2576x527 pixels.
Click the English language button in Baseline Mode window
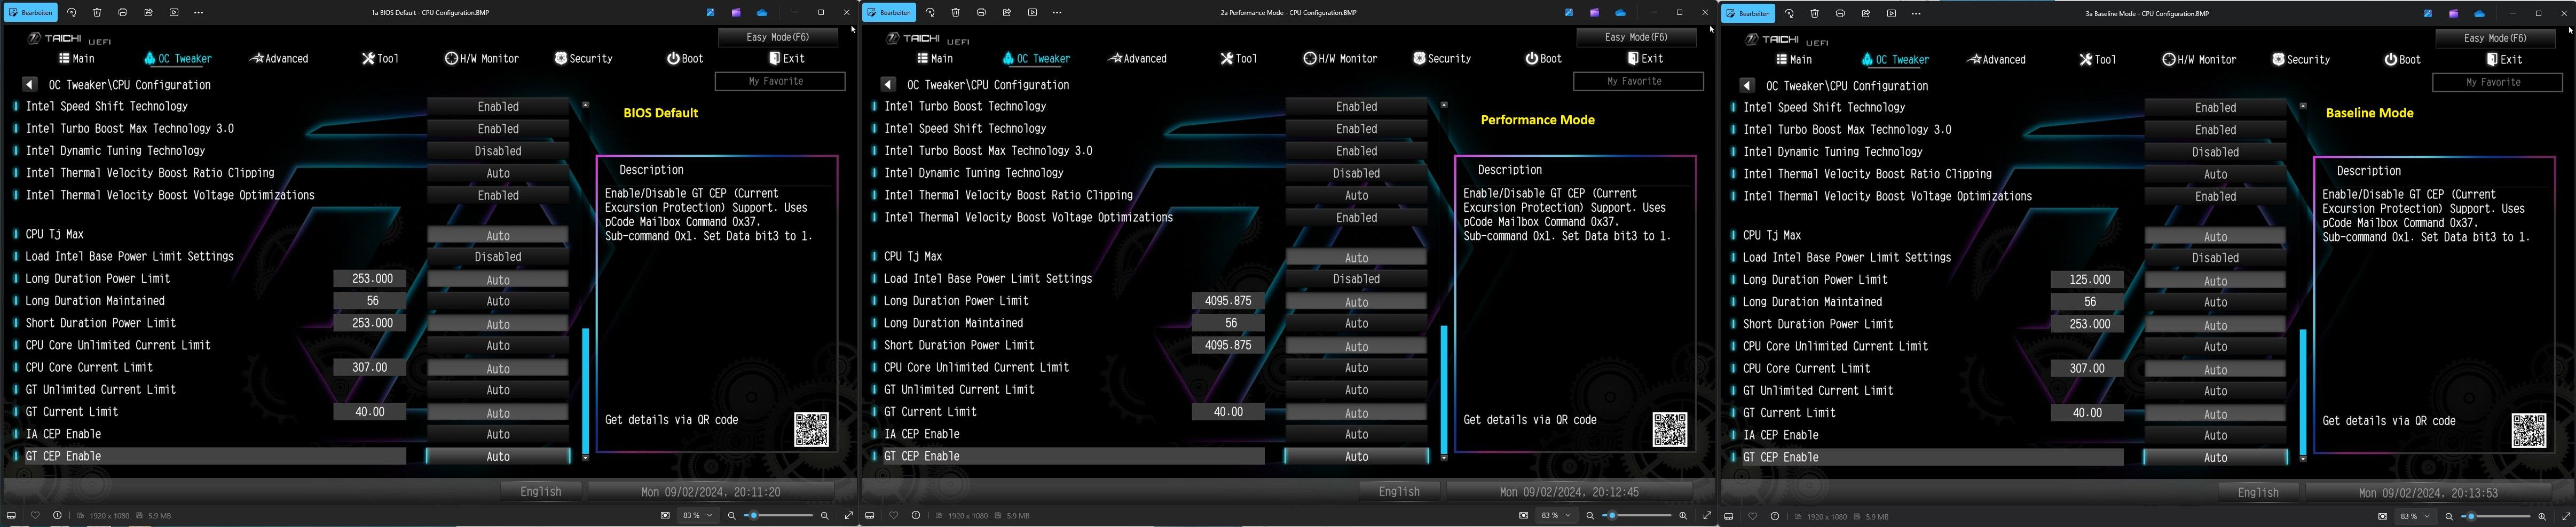tap(2258, 492)
